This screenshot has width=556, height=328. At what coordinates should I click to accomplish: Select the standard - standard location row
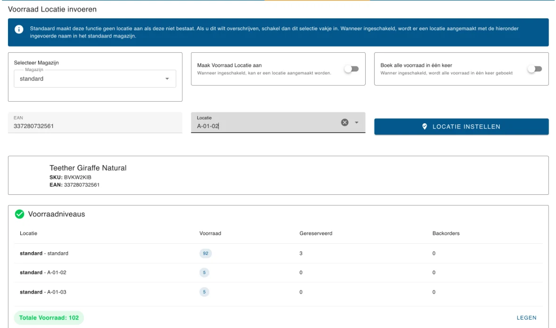(278, 253)
